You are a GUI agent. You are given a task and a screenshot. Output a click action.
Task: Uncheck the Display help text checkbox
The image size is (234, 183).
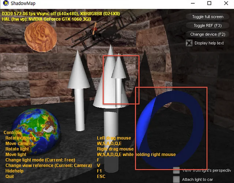click(x=189, y=43)
